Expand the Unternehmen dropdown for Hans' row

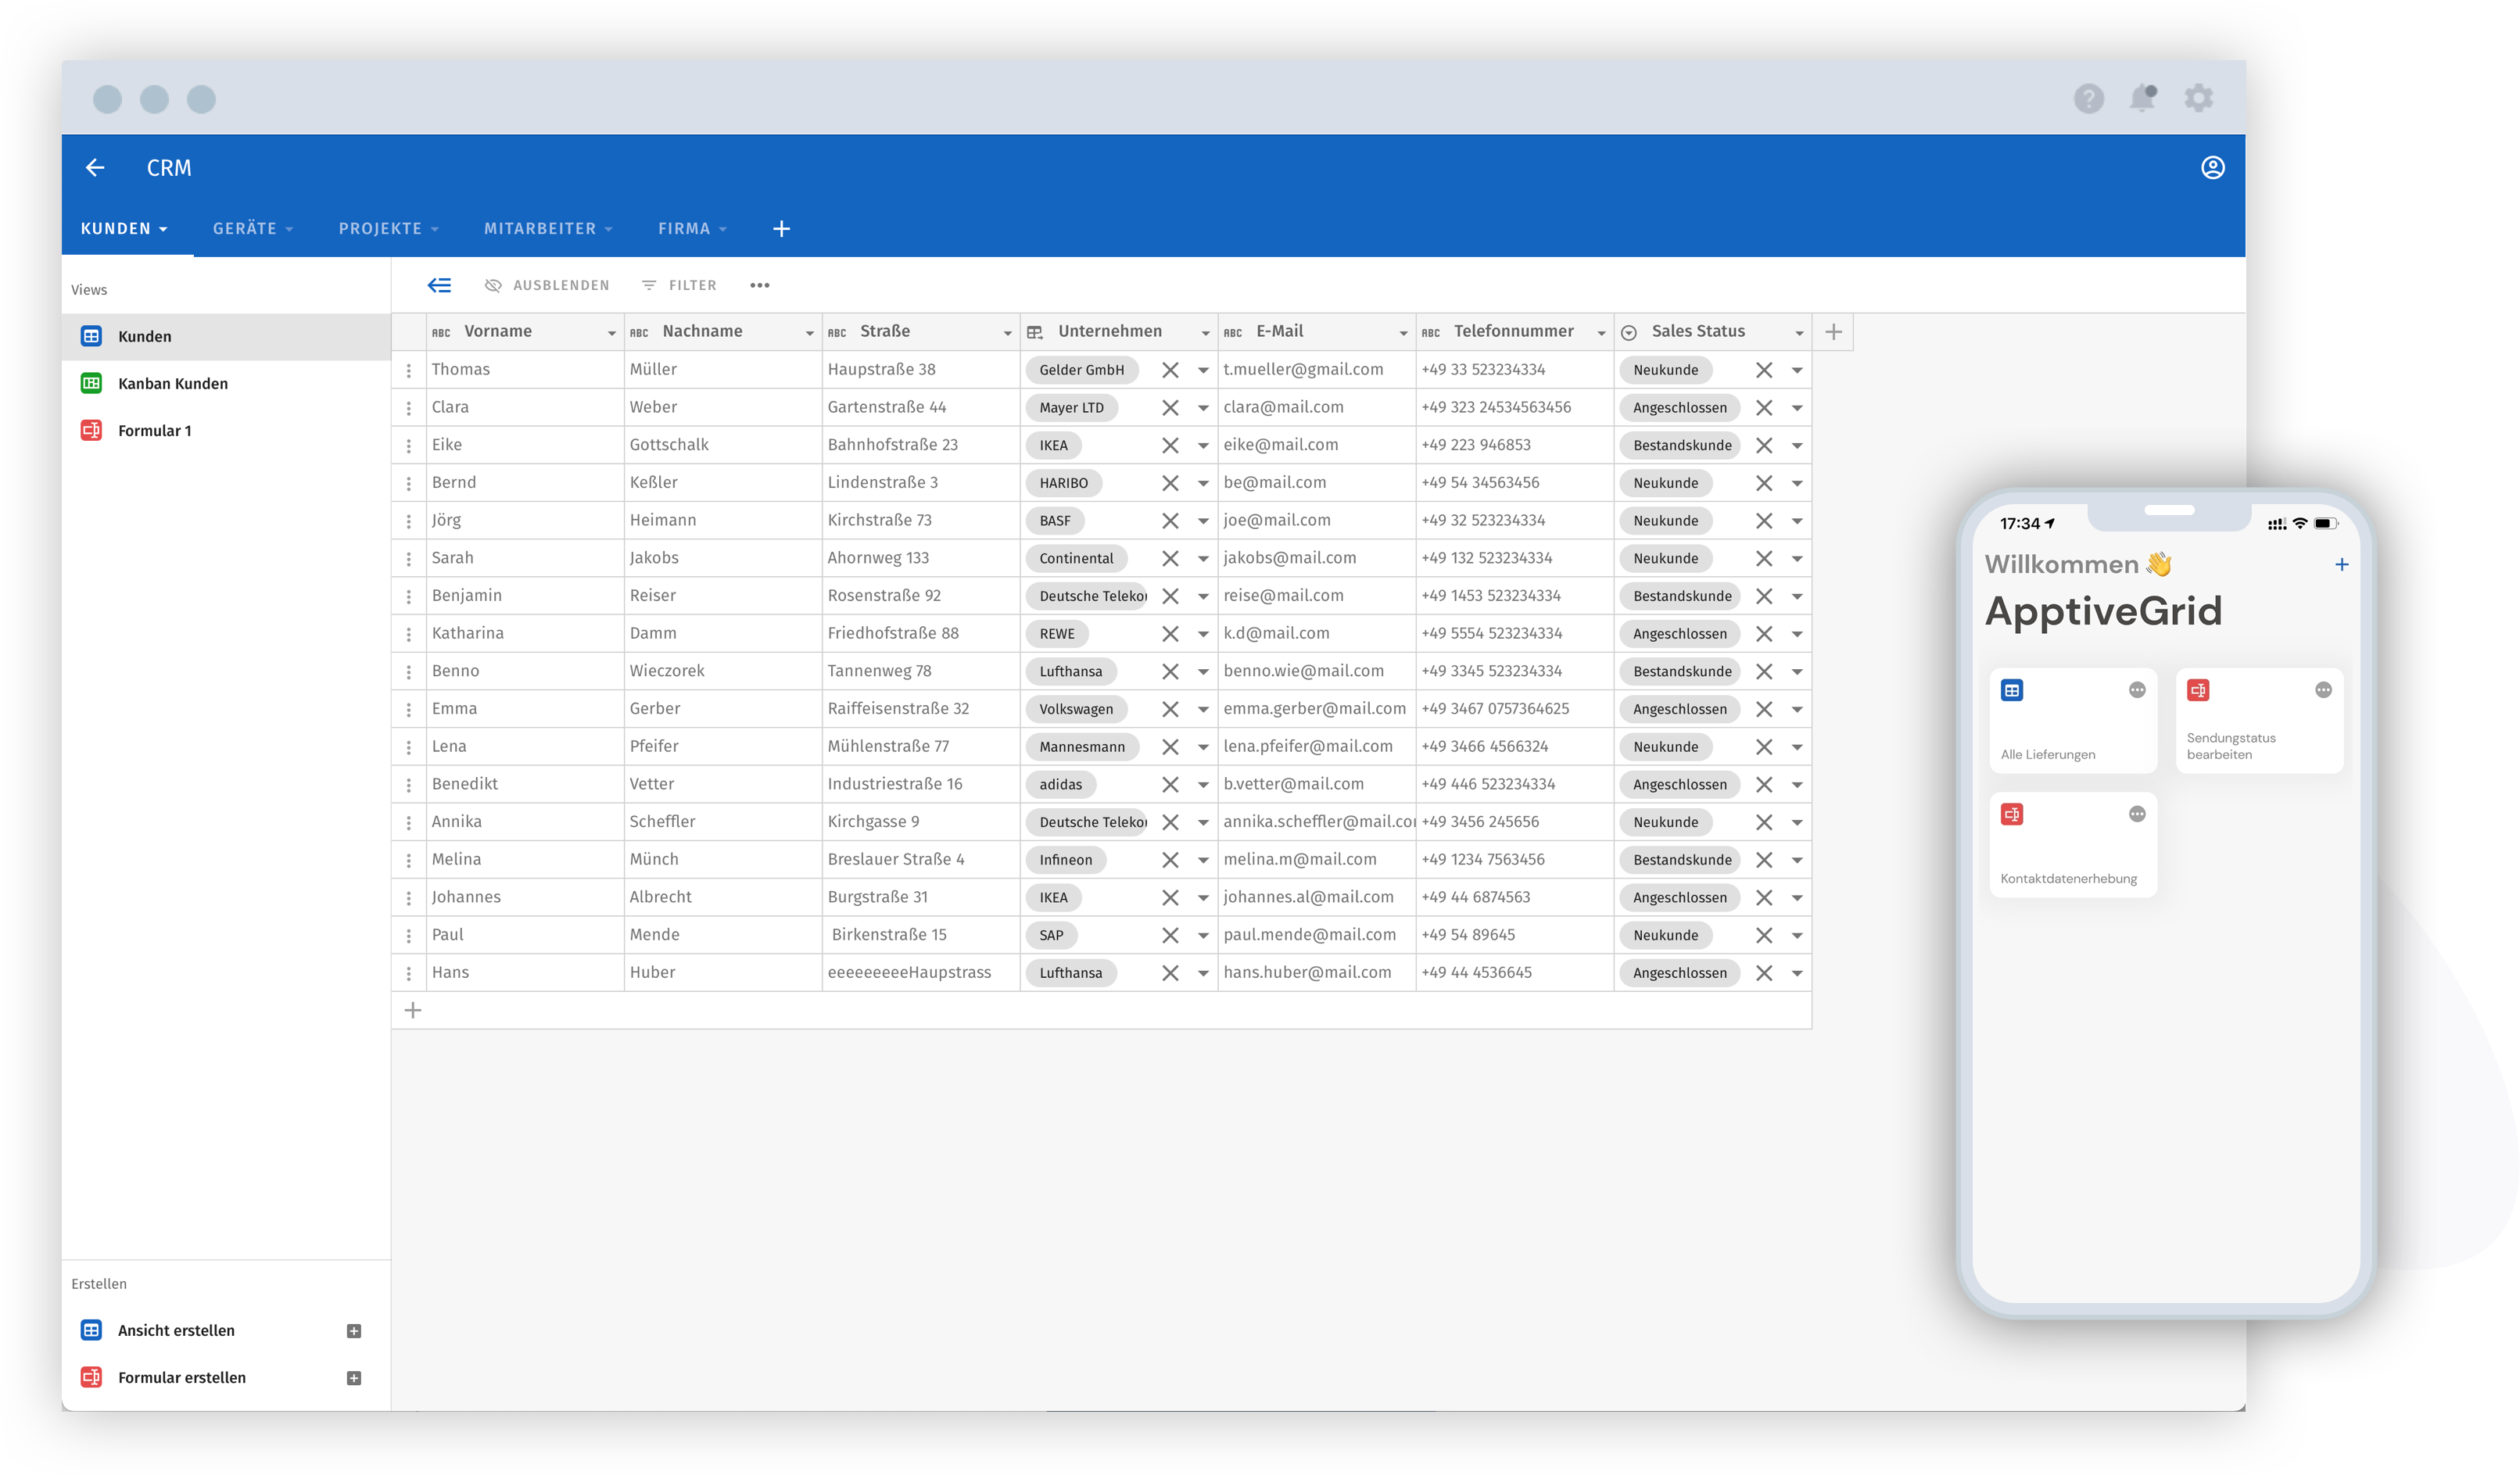pos(1203,973)
